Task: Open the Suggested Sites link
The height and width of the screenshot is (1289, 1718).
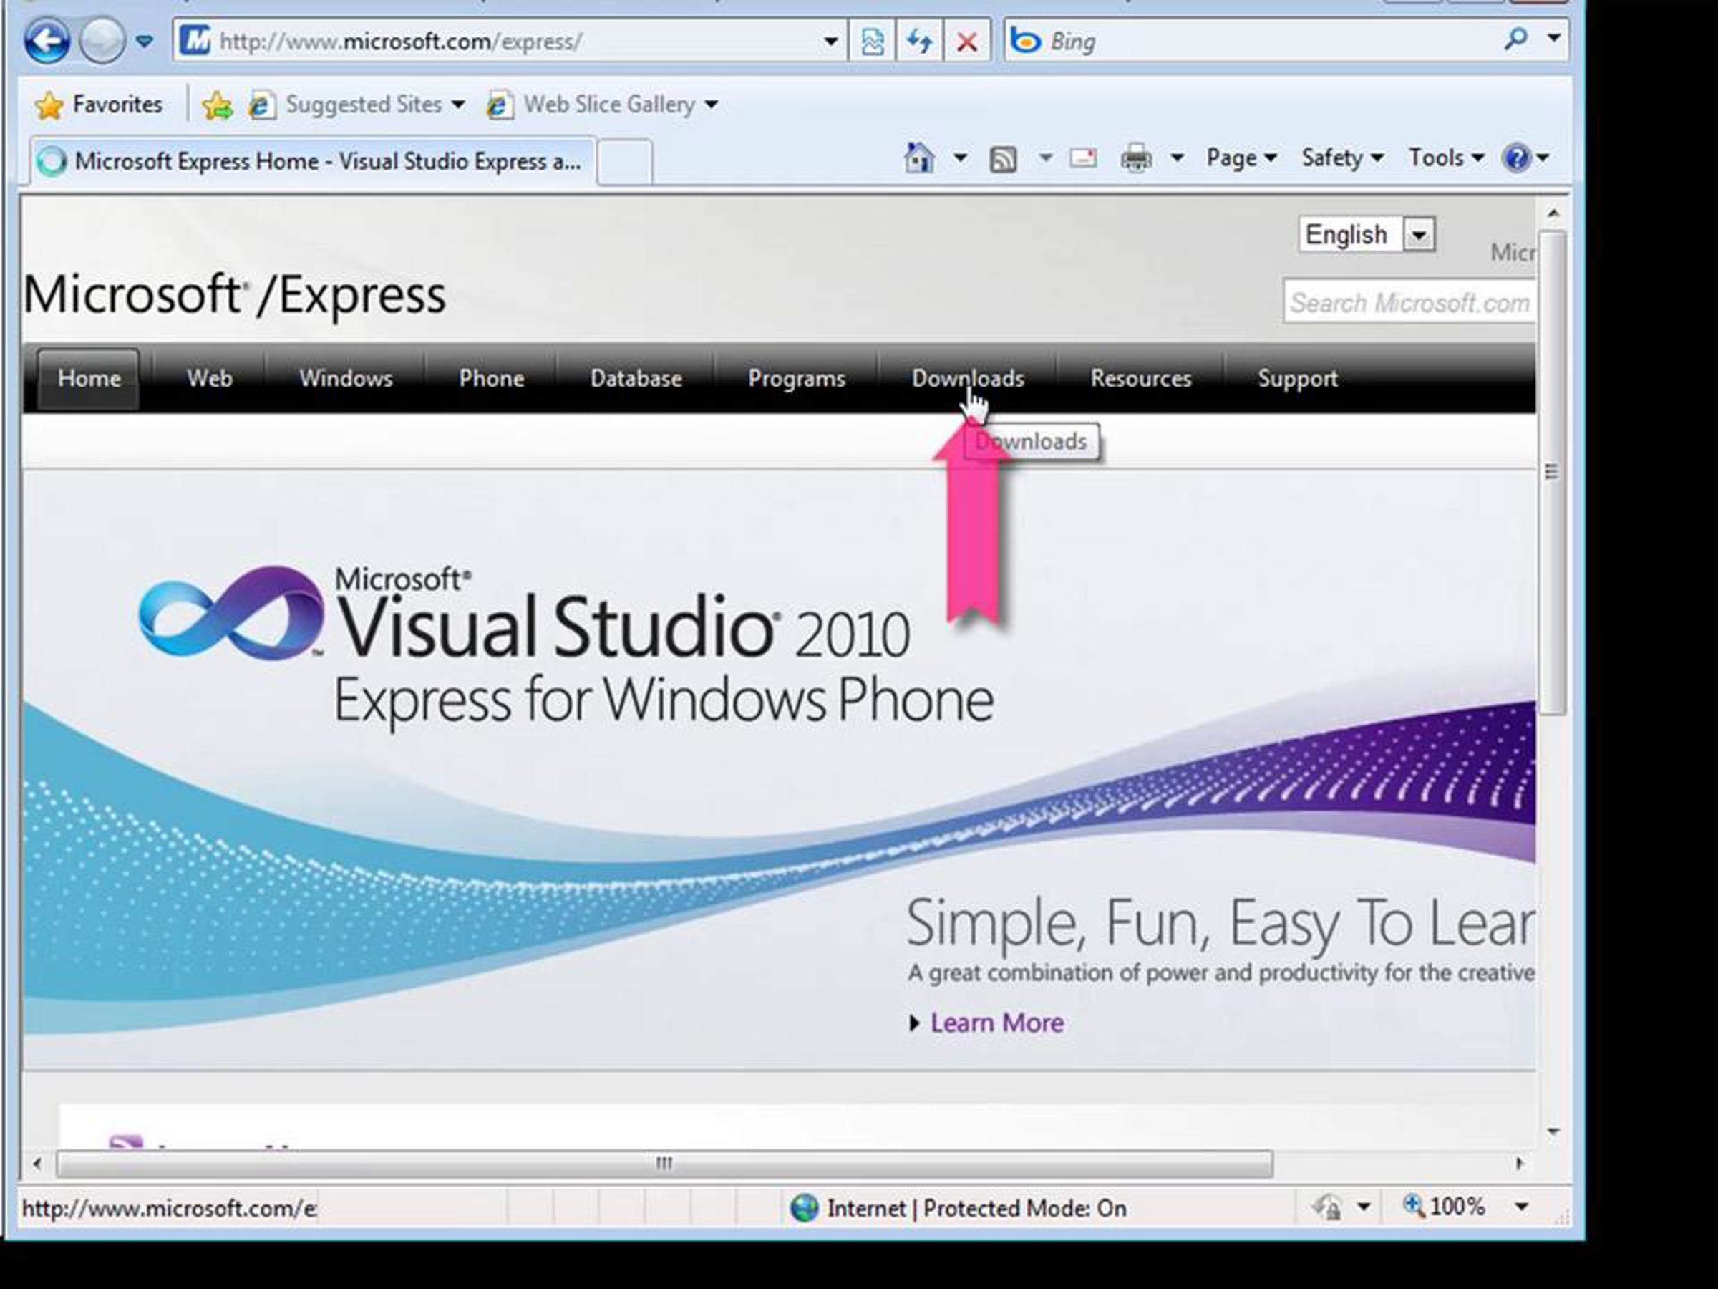Action: tap(356, 104)
